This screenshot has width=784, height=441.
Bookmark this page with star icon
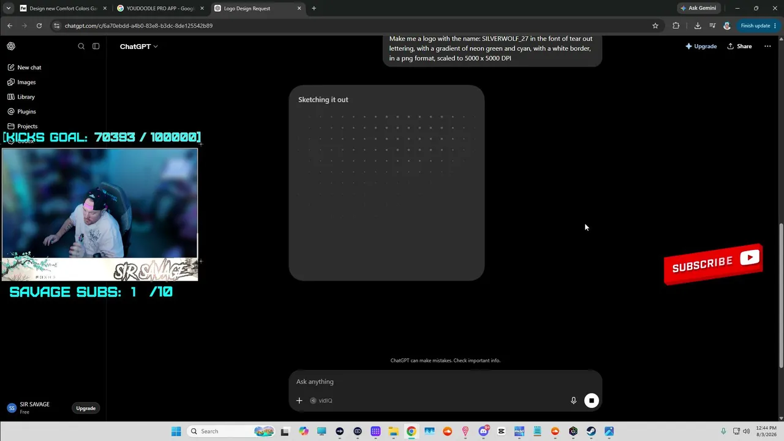[655, 26]
